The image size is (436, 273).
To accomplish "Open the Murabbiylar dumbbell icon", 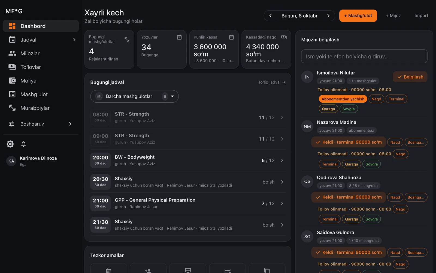I will point(12,108).
